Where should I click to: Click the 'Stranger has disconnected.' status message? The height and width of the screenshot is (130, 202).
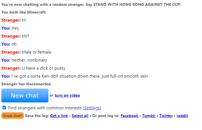tap(27, 84)
